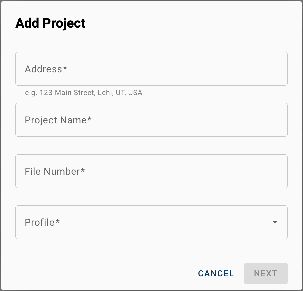Open the Profile dropdown
The height and width of the screenshot is (291, 303).
point(151,222)
